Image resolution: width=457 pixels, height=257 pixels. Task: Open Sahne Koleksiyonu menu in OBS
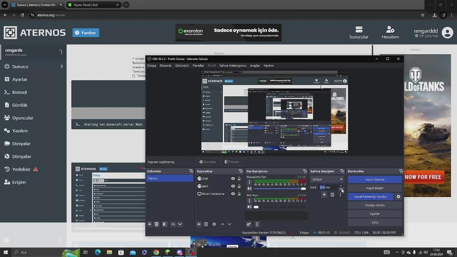[x=233, y=66]
